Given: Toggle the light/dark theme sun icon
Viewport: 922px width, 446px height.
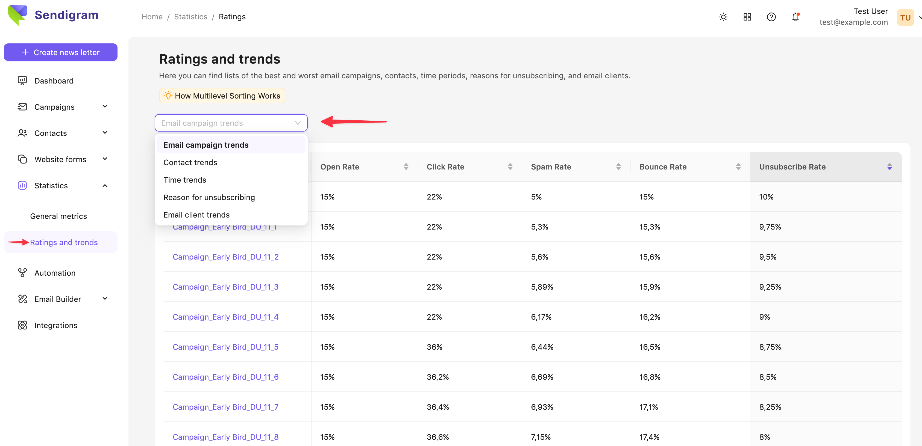Looking at the screenshot, I should (x=723, y=17).
